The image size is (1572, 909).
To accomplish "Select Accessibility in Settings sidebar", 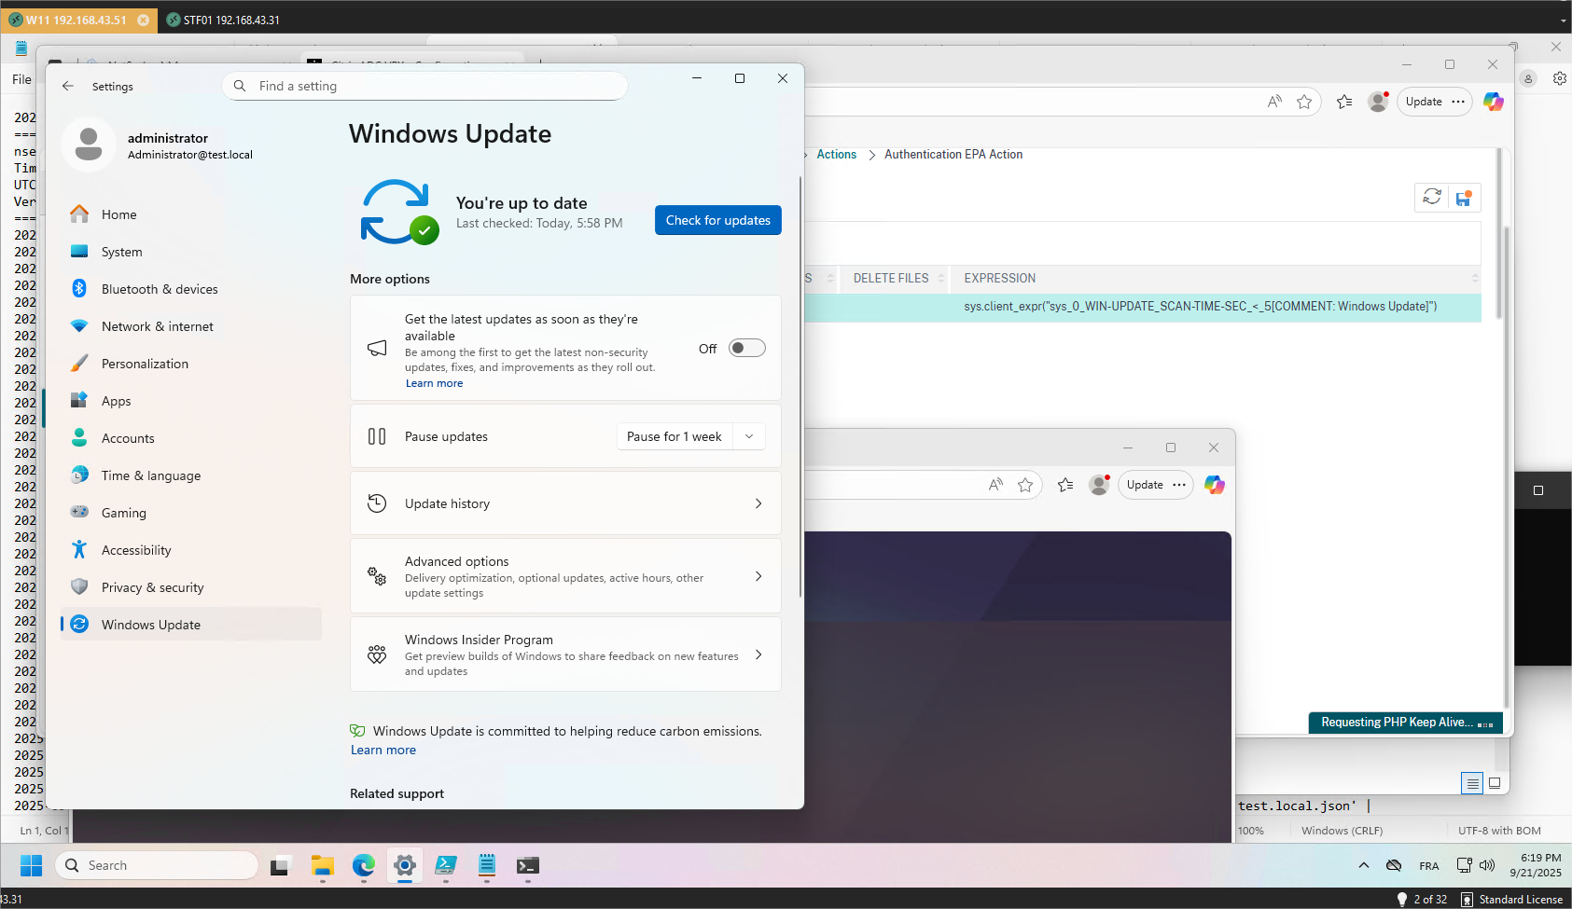I will pyautogui.click(x=136, y=550).
